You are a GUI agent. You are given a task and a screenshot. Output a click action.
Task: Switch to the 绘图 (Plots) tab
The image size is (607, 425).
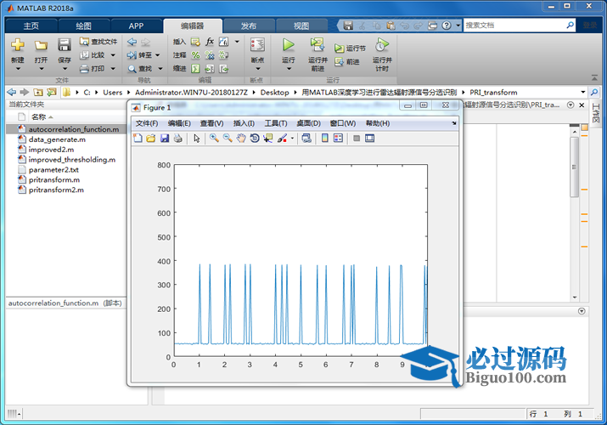tap(83, 25)
